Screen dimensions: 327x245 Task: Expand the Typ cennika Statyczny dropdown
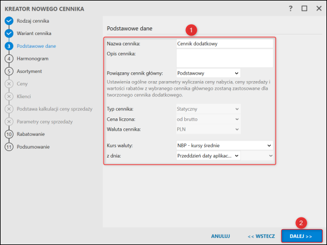(x=208, y=109)
